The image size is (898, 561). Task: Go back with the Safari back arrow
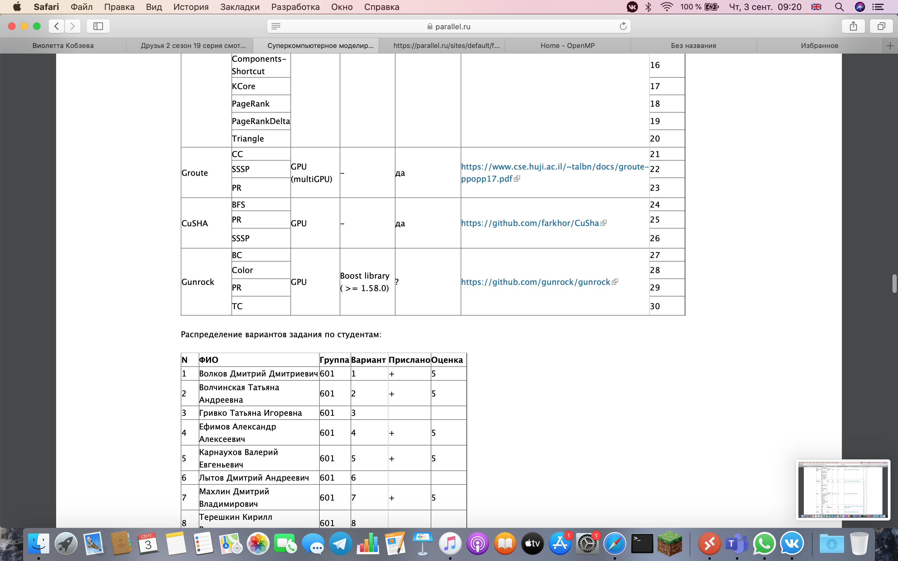(x=56, y=26)
